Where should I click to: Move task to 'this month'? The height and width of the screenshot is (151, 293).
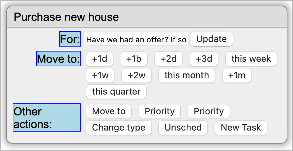[187, 75]
